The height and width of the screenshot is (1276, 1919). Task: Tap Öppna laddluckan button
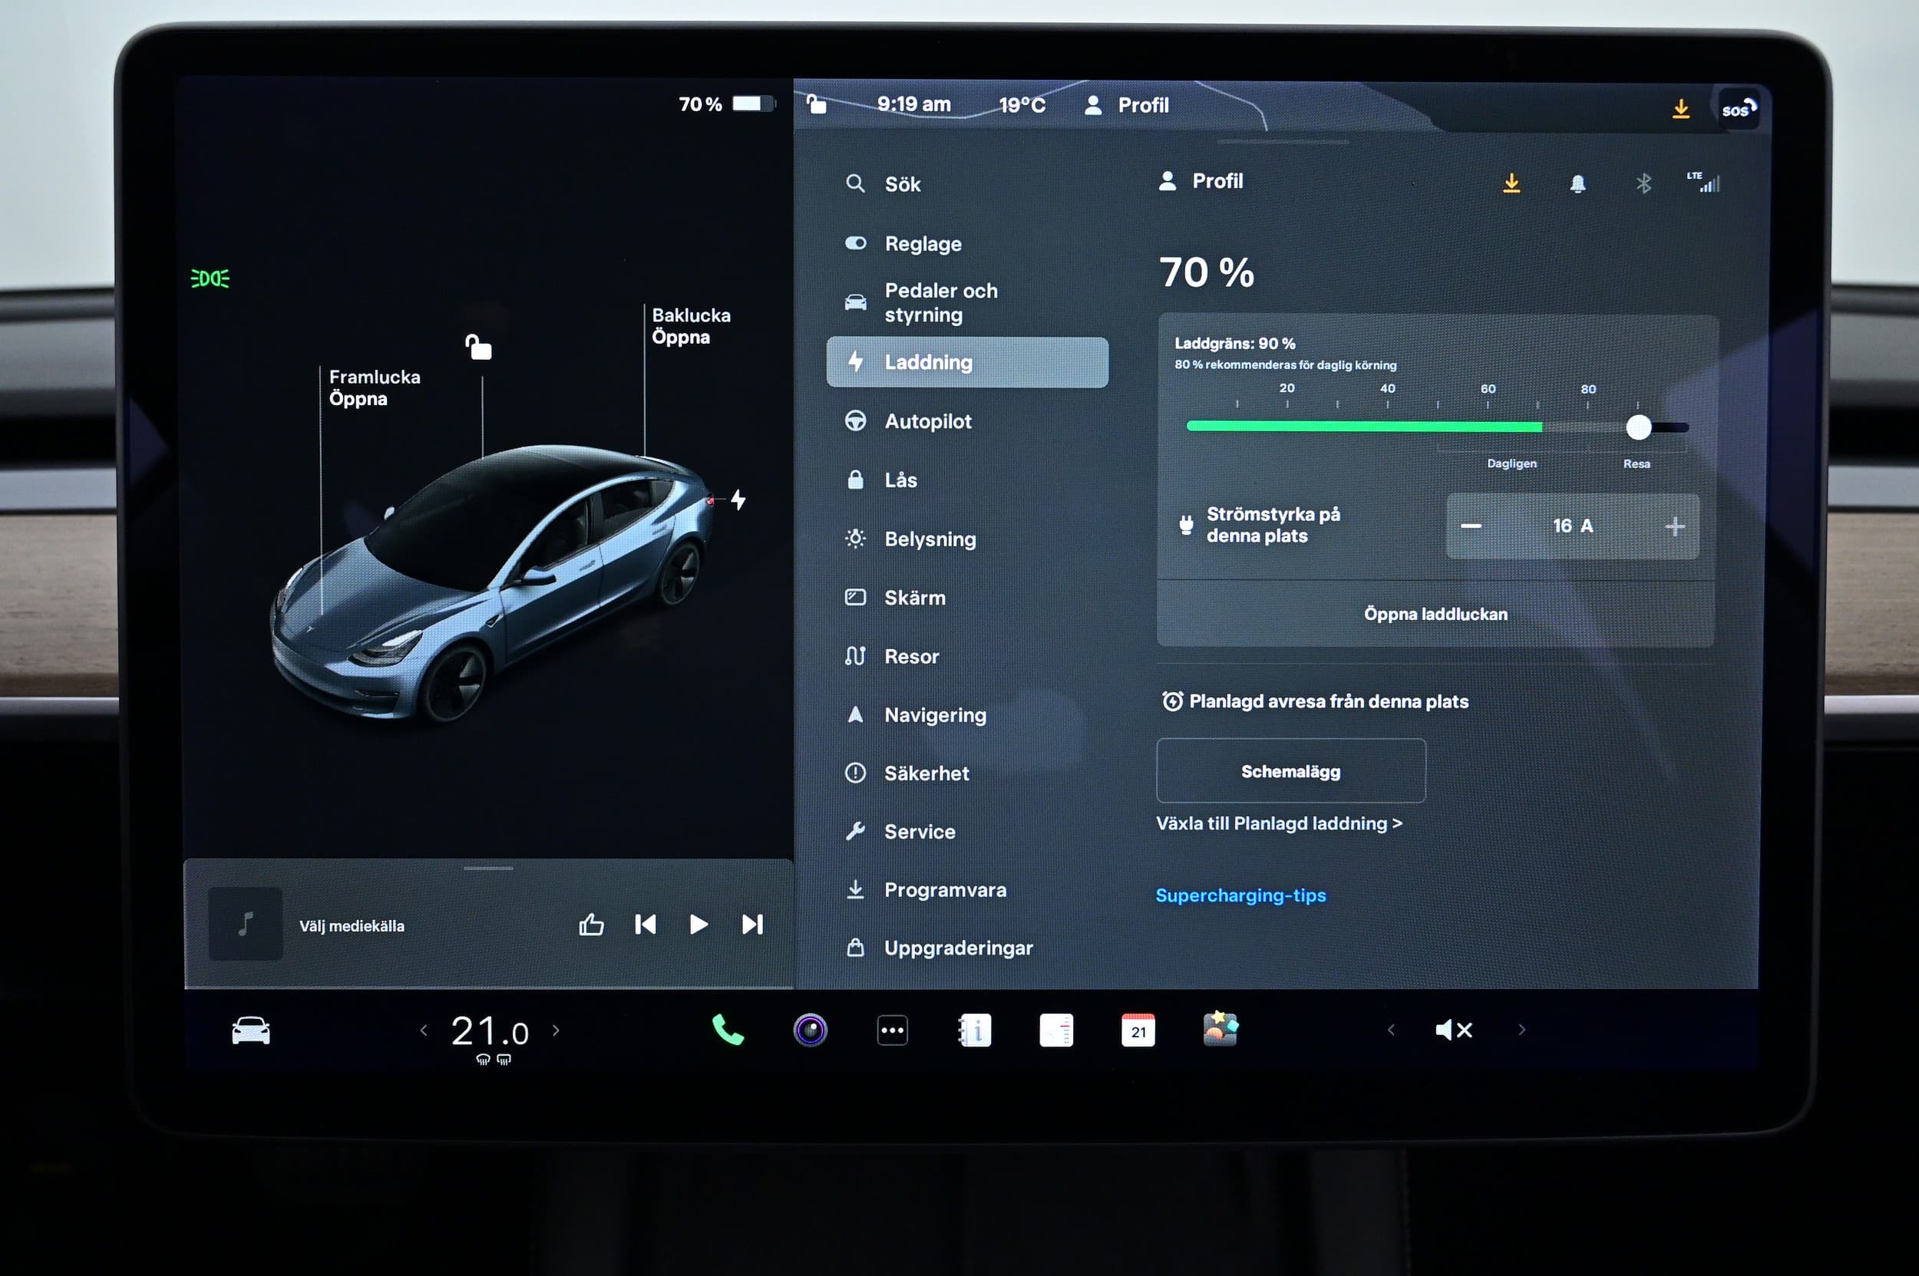tap(1435, 614)
